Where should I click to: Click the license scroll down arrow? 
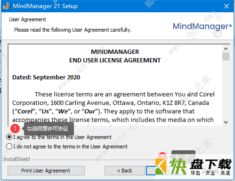point(226,122)
